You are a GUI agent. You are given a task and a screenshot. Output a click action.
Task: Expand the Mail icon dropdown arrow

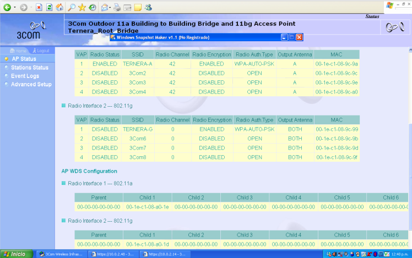tap(111, 8)
